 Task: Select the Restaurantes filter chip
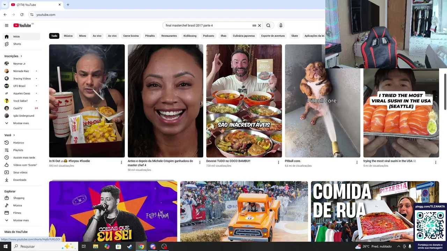[x=169, y=36]
